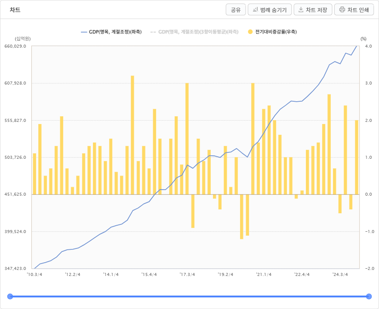
Task: Click the printer icon in 차트 인쇄
Action: click(x=342, y=9)
